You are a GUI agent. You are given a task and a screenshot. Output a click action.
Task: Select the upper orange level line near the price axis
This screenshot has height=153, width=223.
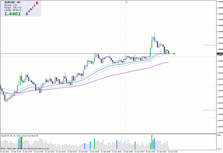point(209,45)
